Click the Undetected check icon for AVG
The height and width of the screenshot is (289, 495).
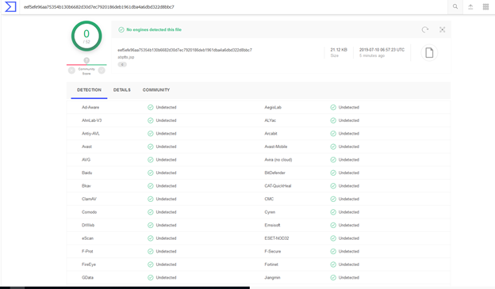(x=151, y=160)
